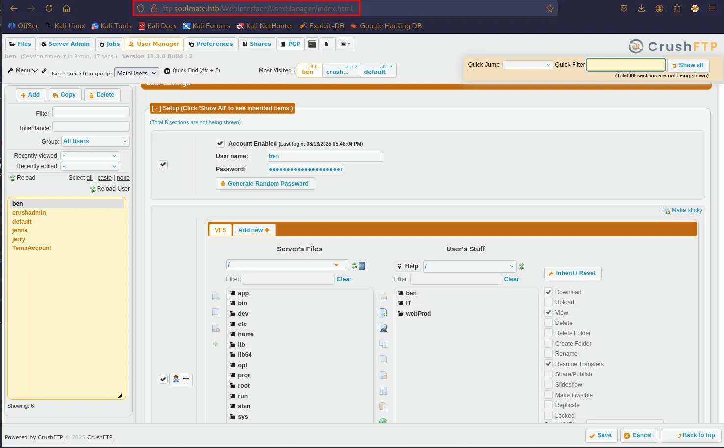Uncheck the Resume Transfers permission
Screen dimensions: 724x448
point(549,364)
